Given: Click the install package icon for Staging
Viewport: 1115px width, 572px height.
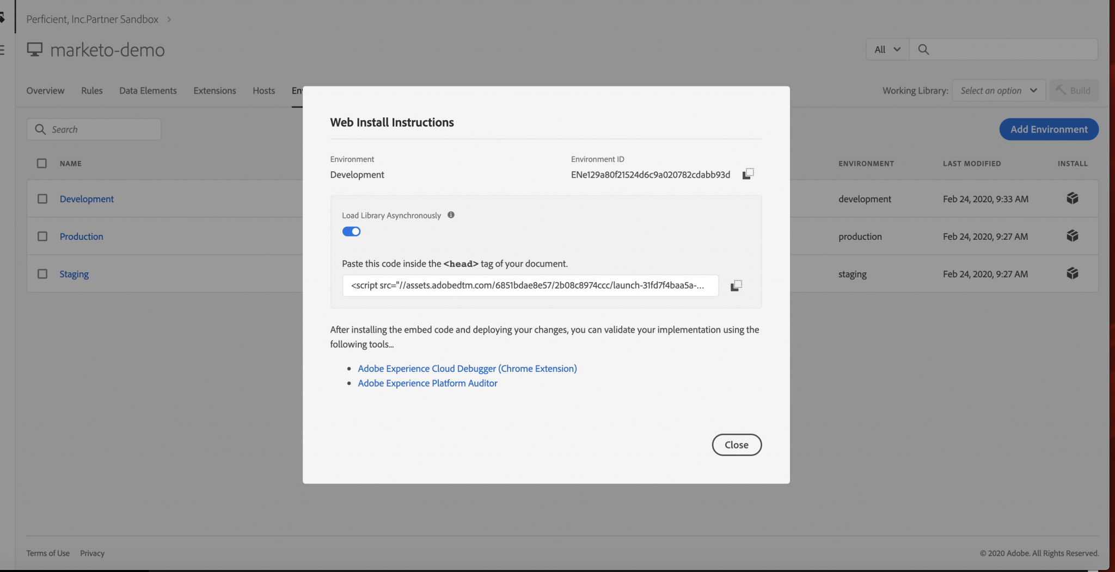Looking at the screenshot, I should pos(1072,273).
